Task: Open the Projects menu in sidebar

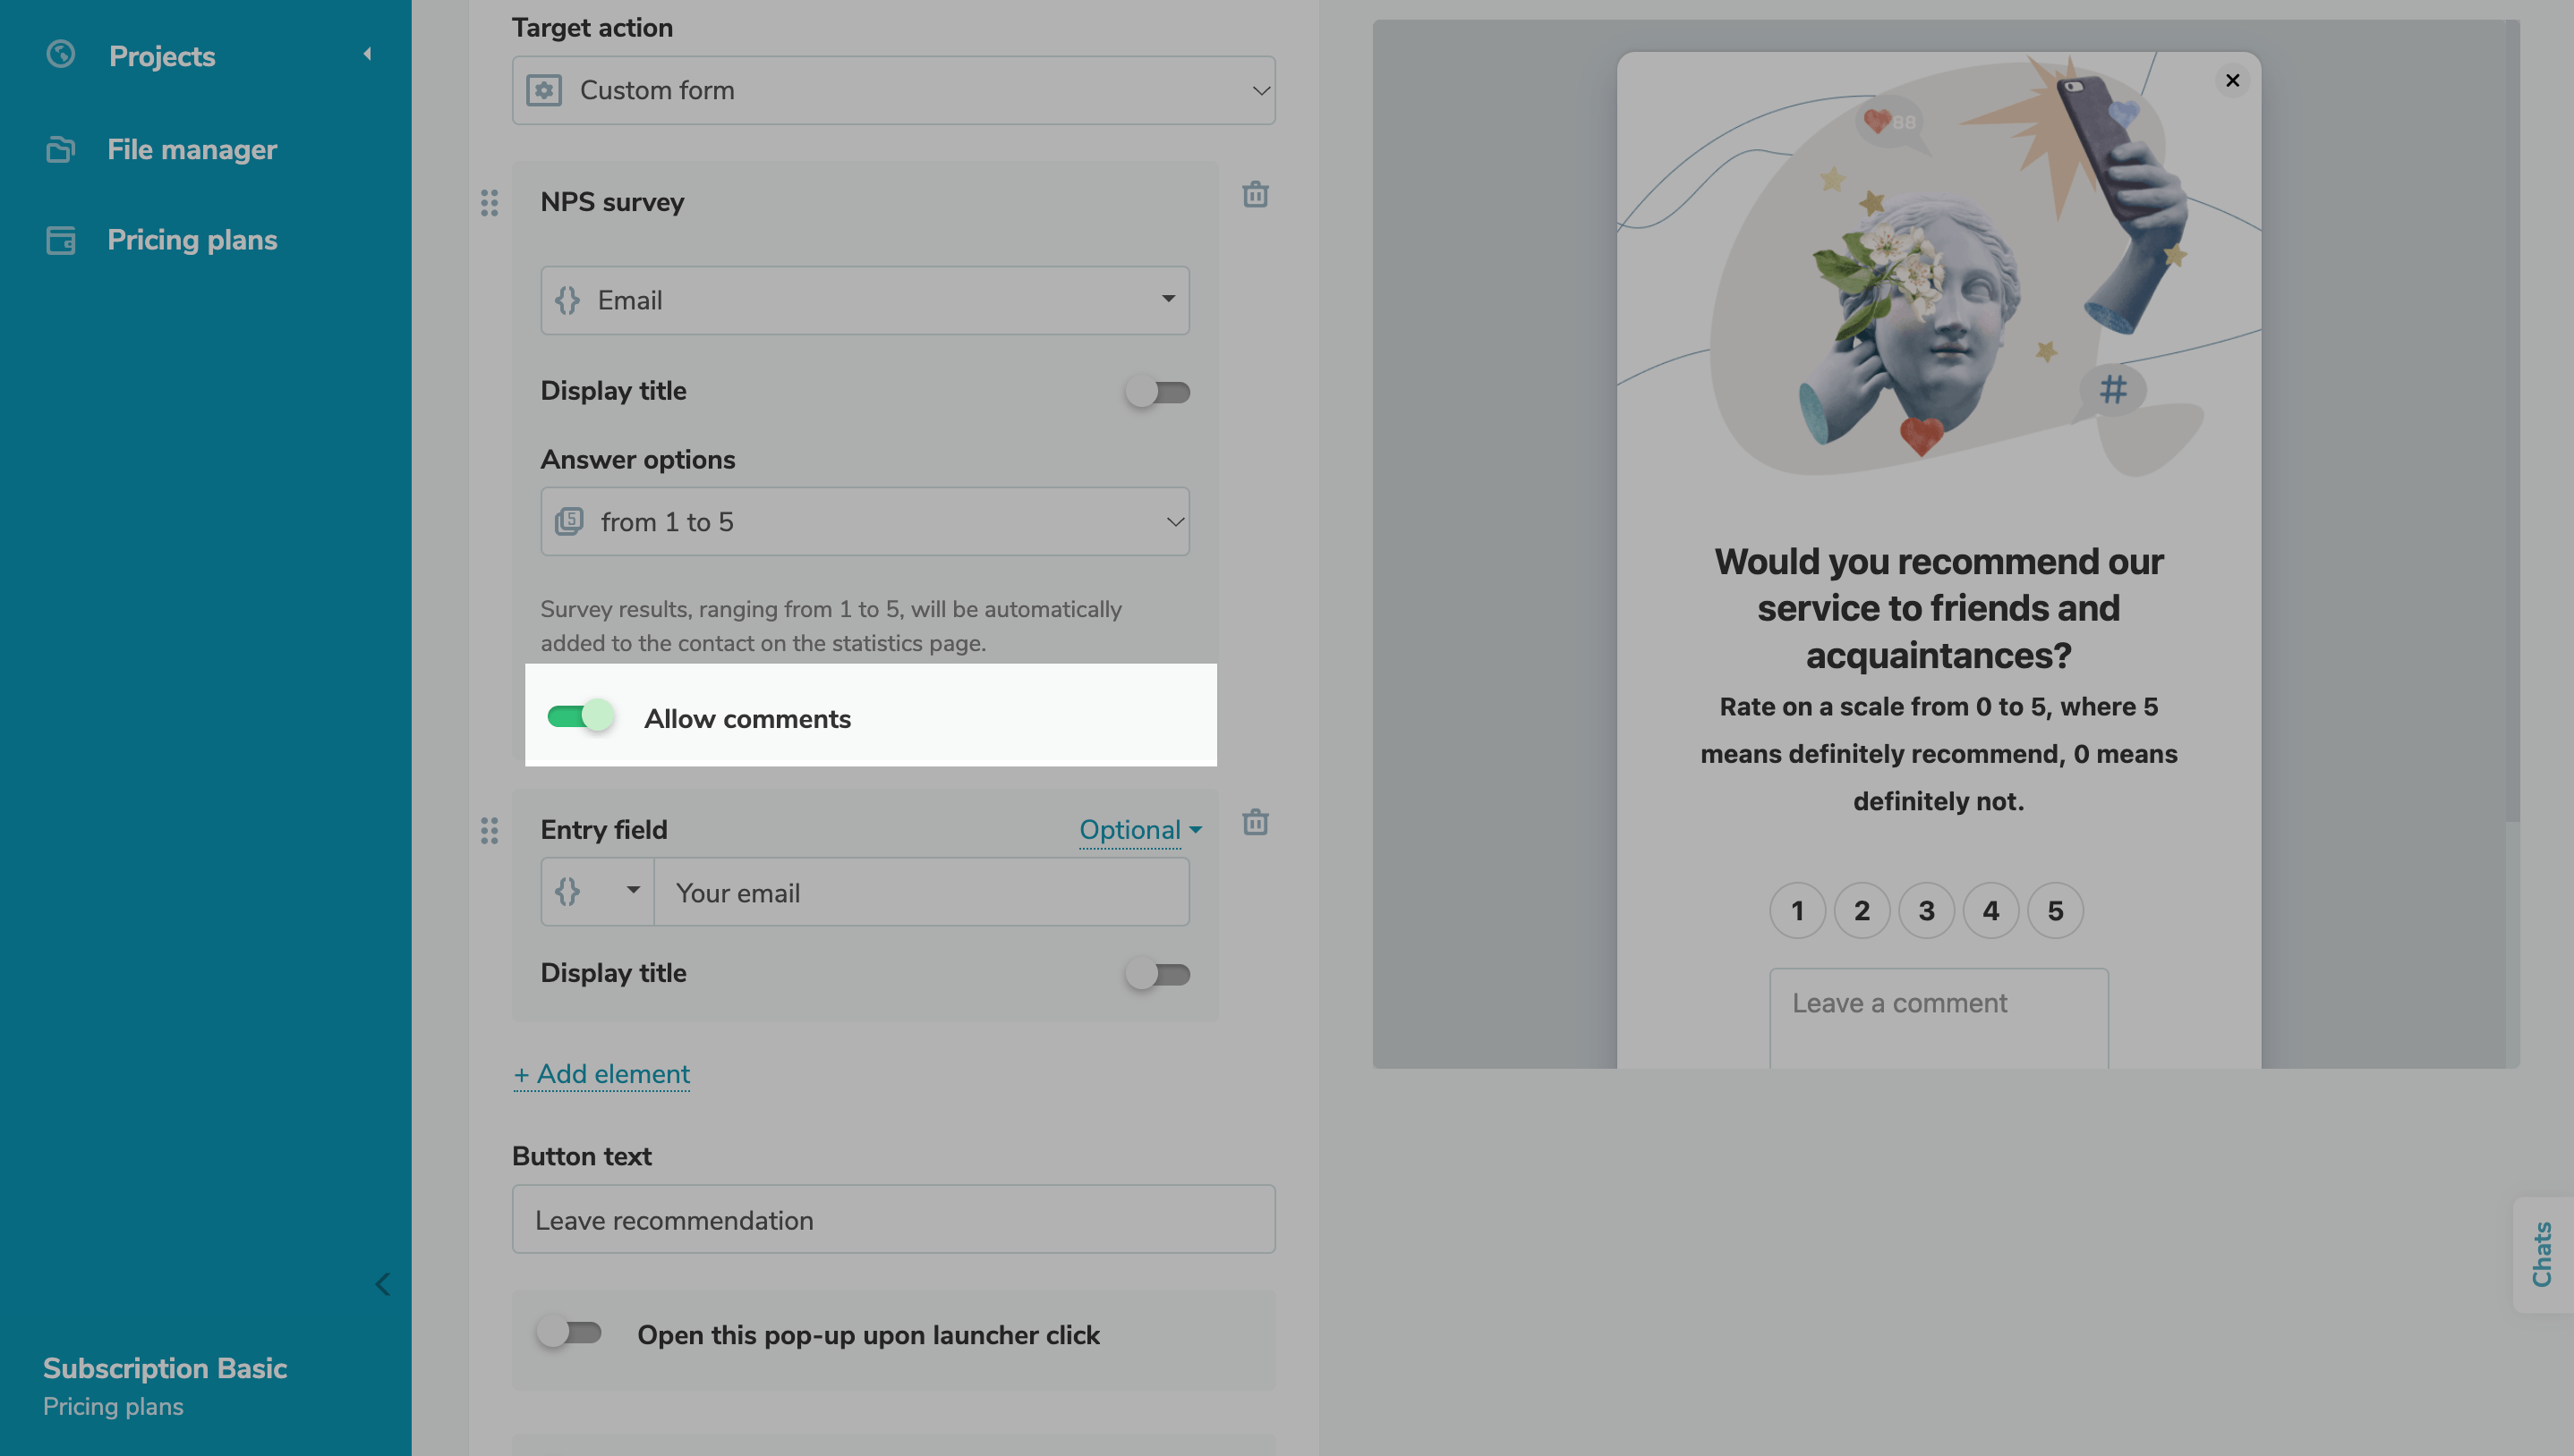Action: point(162,56)
